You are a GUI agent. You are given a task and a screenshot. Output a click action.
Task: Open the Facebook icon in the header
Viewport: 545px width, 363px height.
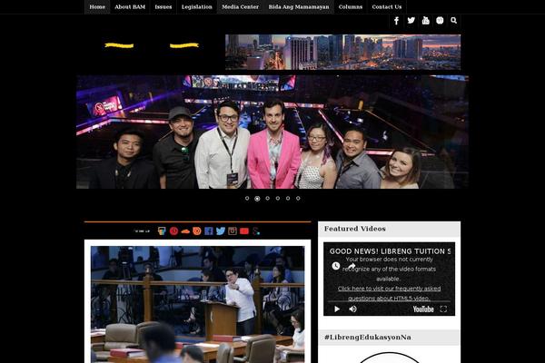(396, 21)
